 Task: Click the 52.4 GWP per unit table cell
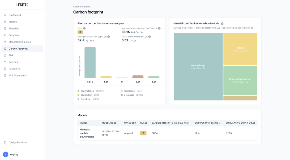coord(197,133)
